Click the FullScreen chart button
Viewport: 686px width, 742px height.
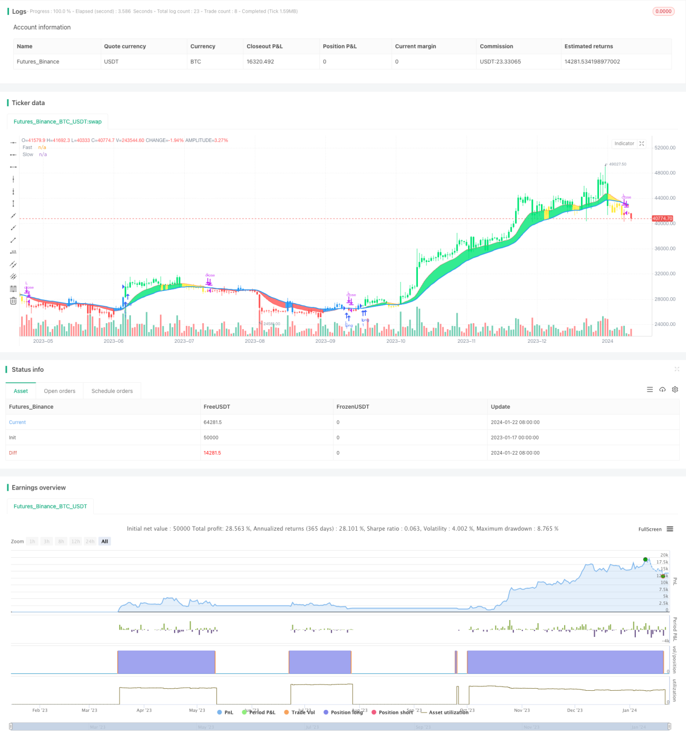[650, 529]
